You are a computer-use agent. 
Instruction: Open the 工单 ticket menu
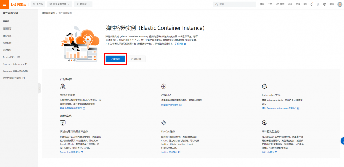point(270,4)
